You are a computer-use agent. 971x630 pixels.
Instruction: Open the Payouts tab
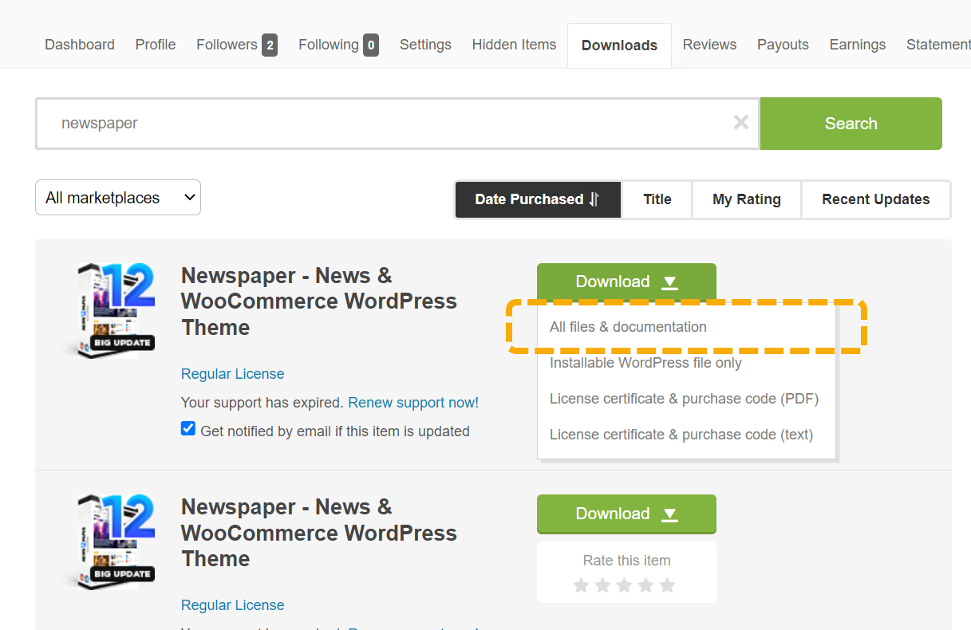(783, 45)
